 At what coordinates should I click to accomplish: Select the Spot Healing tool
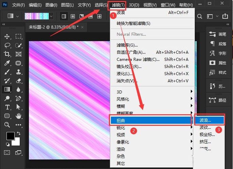click(x=18, y=63)
